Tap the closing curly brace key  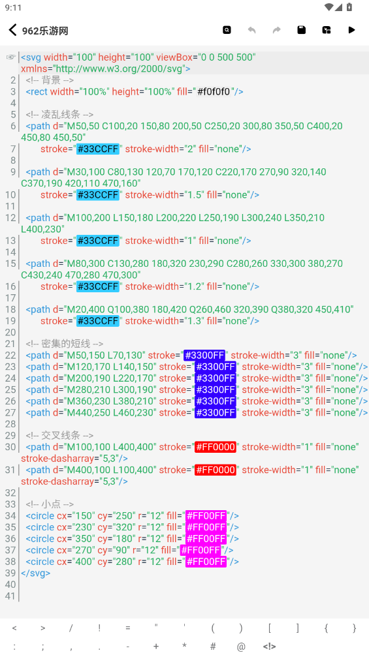coord(355,628)
